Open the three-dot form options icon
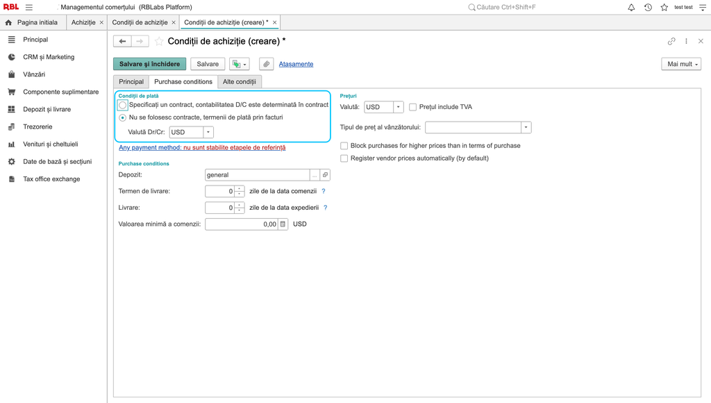The image size is (711, 403). [686, 41]
